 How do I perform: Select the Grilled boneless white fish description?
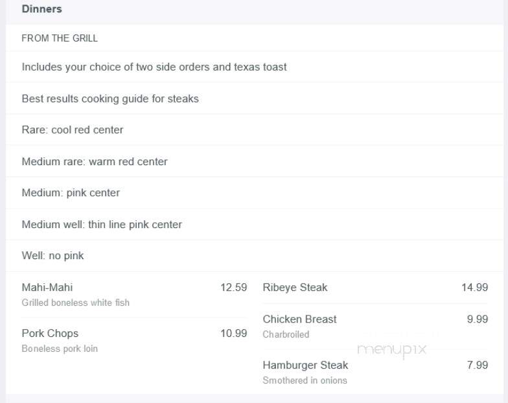[75, 303]
